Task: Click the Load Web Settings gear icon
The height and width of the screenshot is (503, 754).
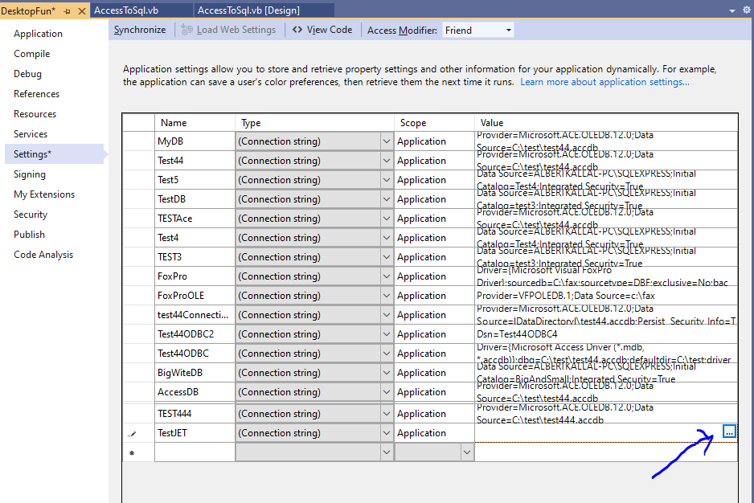Action: pos(186,30)
